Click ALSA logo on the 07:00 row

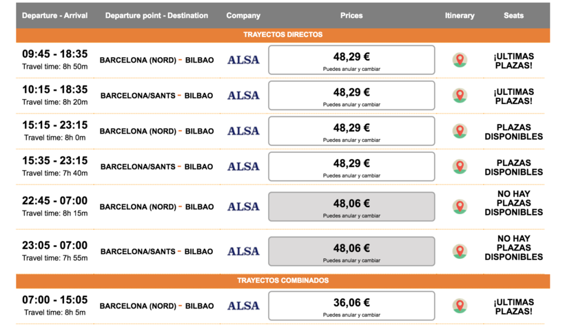(243, 306)
